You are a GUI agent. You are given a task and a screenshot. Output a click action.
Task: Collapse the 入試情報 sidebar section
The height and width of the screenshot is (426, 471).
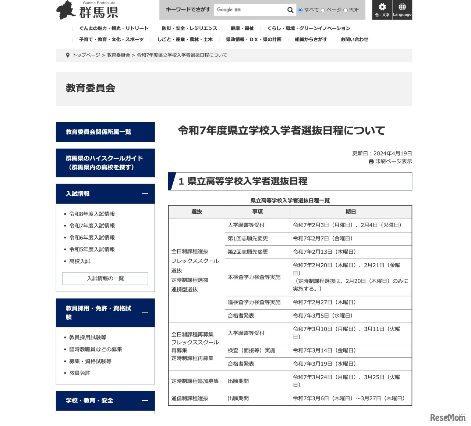145,194
